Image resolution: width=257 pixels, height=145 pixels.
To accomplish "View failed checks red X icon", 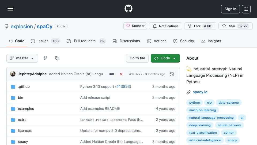I will (121, 74).
